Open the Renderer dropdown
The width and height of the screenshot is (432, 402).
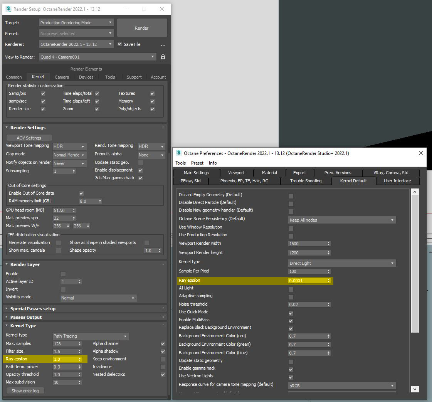coord(76,44)
